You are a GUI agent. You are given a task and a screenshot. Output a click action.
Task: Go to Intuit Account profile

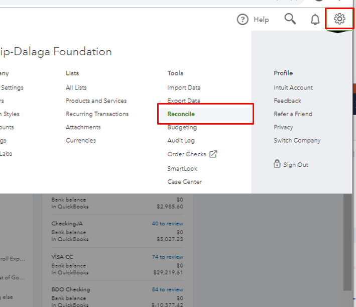click(x=293, y=87)
